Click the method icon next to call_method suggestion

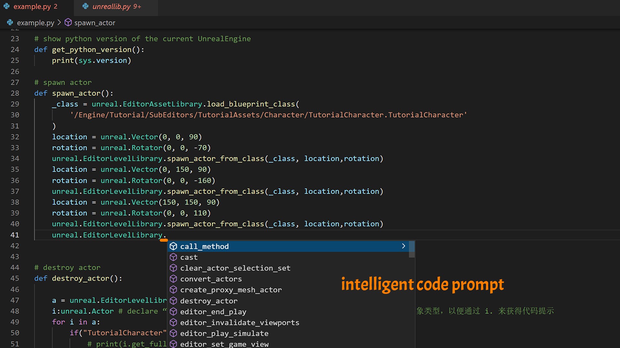pos(174,246)
